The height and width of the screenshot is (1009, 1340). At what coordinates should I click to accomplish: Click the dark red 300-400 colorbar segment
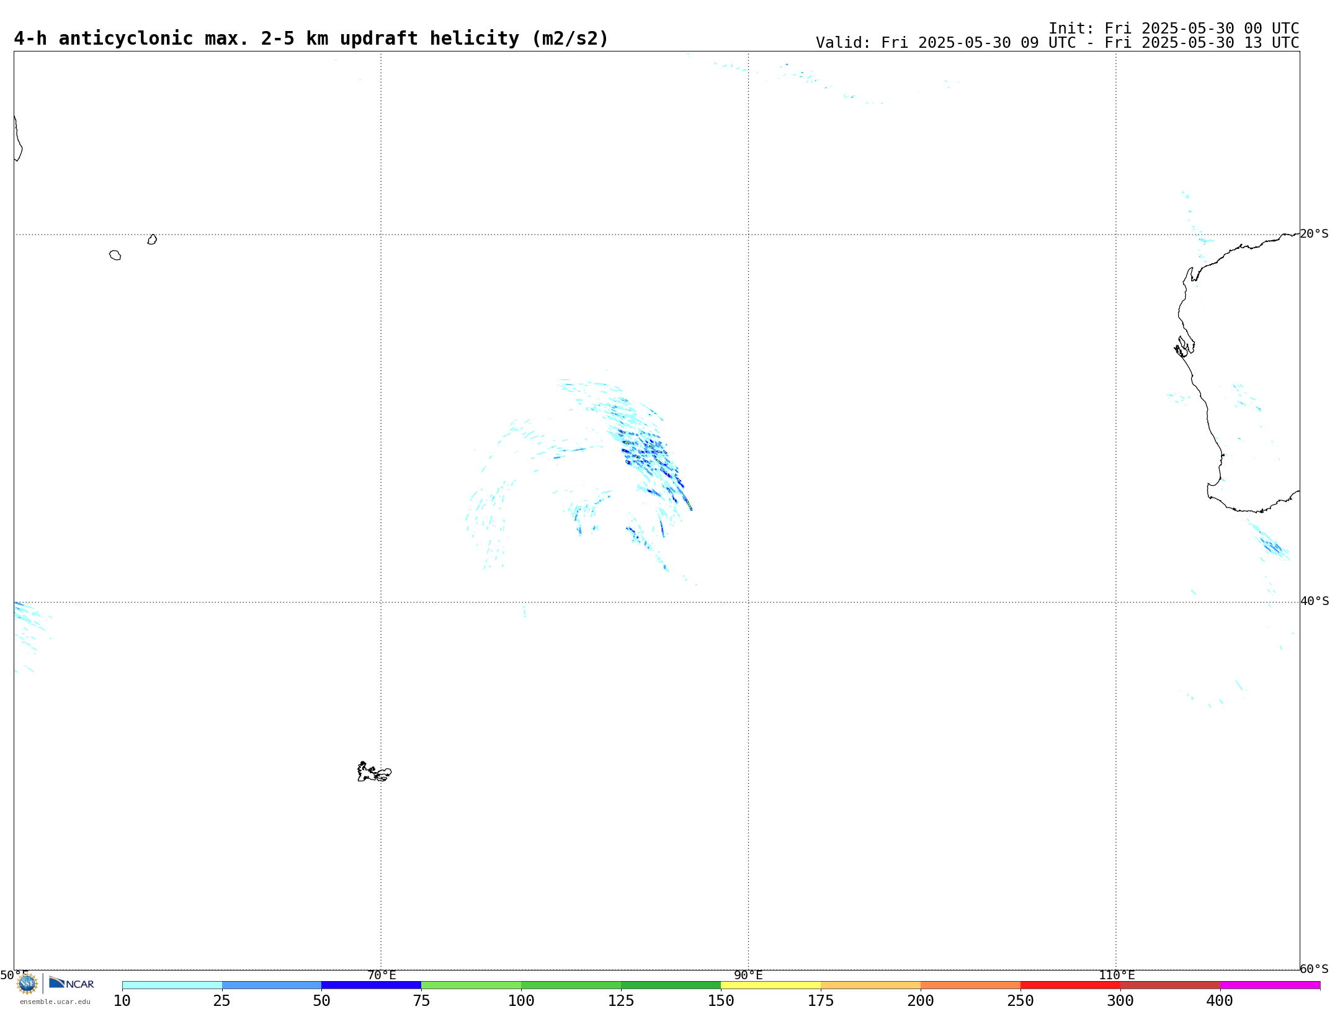(1171, 985)
